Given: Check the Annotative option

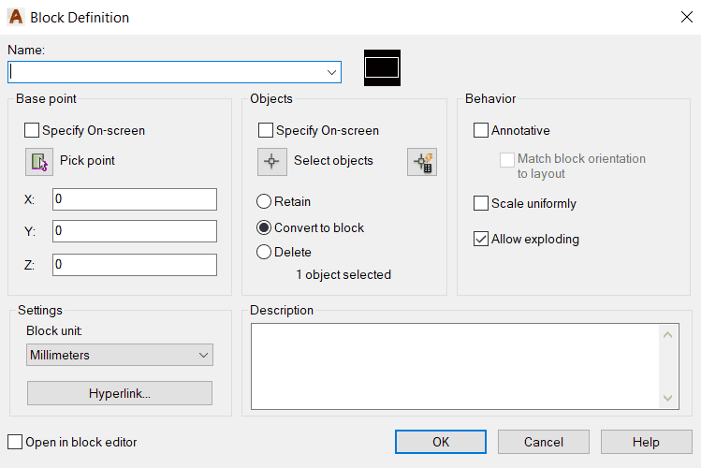Looking at the screenshot, I should tap(481, 130).
